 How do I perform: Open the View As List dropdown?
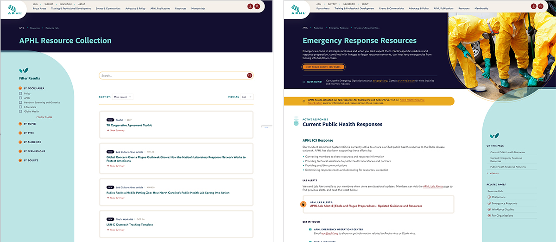[247, 97]
